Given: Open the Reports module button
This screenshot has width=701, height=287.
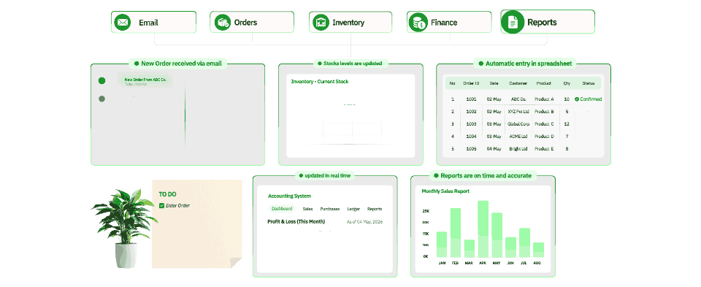Looking at the screenshot, I should tap(548, 22).
